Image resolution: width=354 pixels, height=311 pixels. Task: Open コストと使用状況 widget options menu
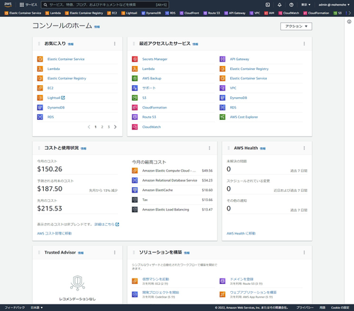[210, 148]
